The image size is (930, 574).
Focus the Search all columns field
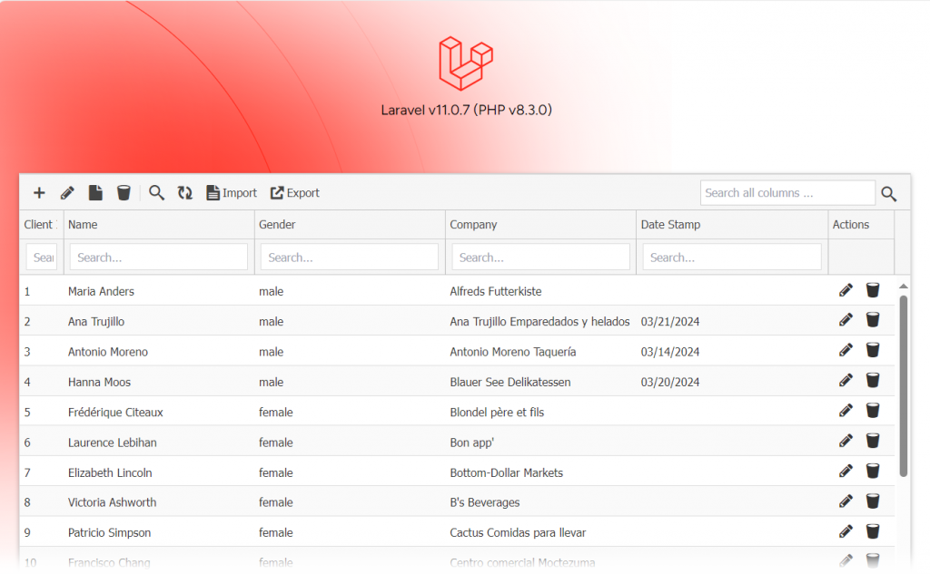787,193
